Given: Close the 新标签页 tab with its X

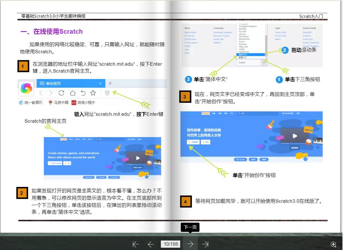Looking at the screenshot, I should tap(100, 83).
